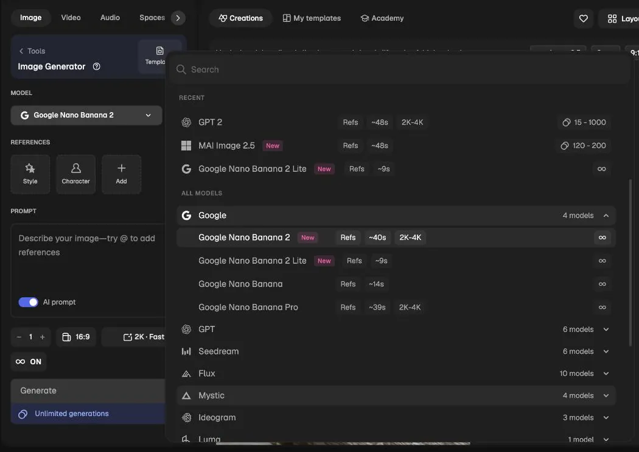Click the model Search field

coord(399,70)
